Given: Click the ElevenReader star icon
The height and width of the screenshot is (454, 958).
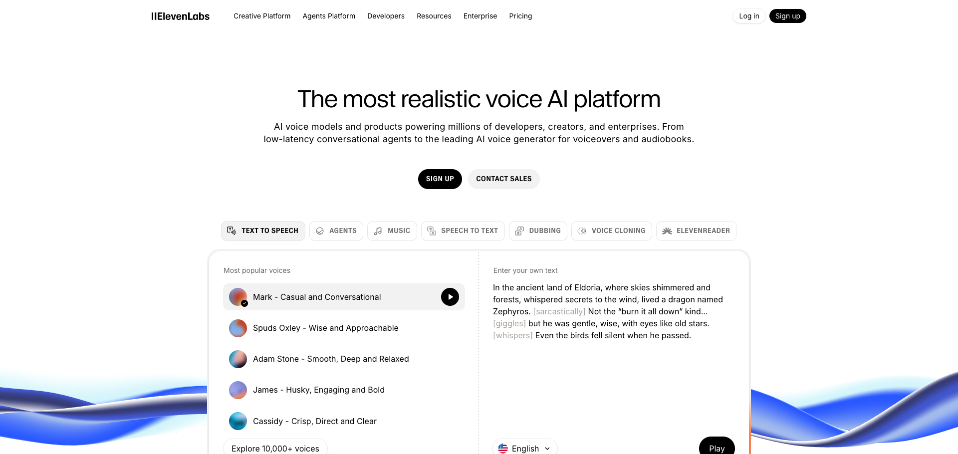Looking at the screenshot, I should [x=666, y=230].
